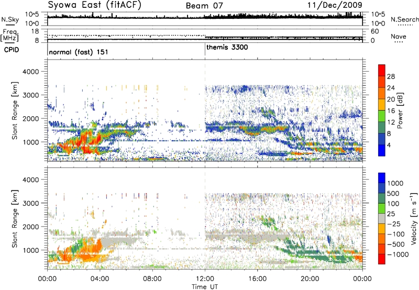The width and height of the screenshot is (419, 290).
Task: Pick the yellow-orange segment of Power colorbar
Action: (x=382, y=105)
